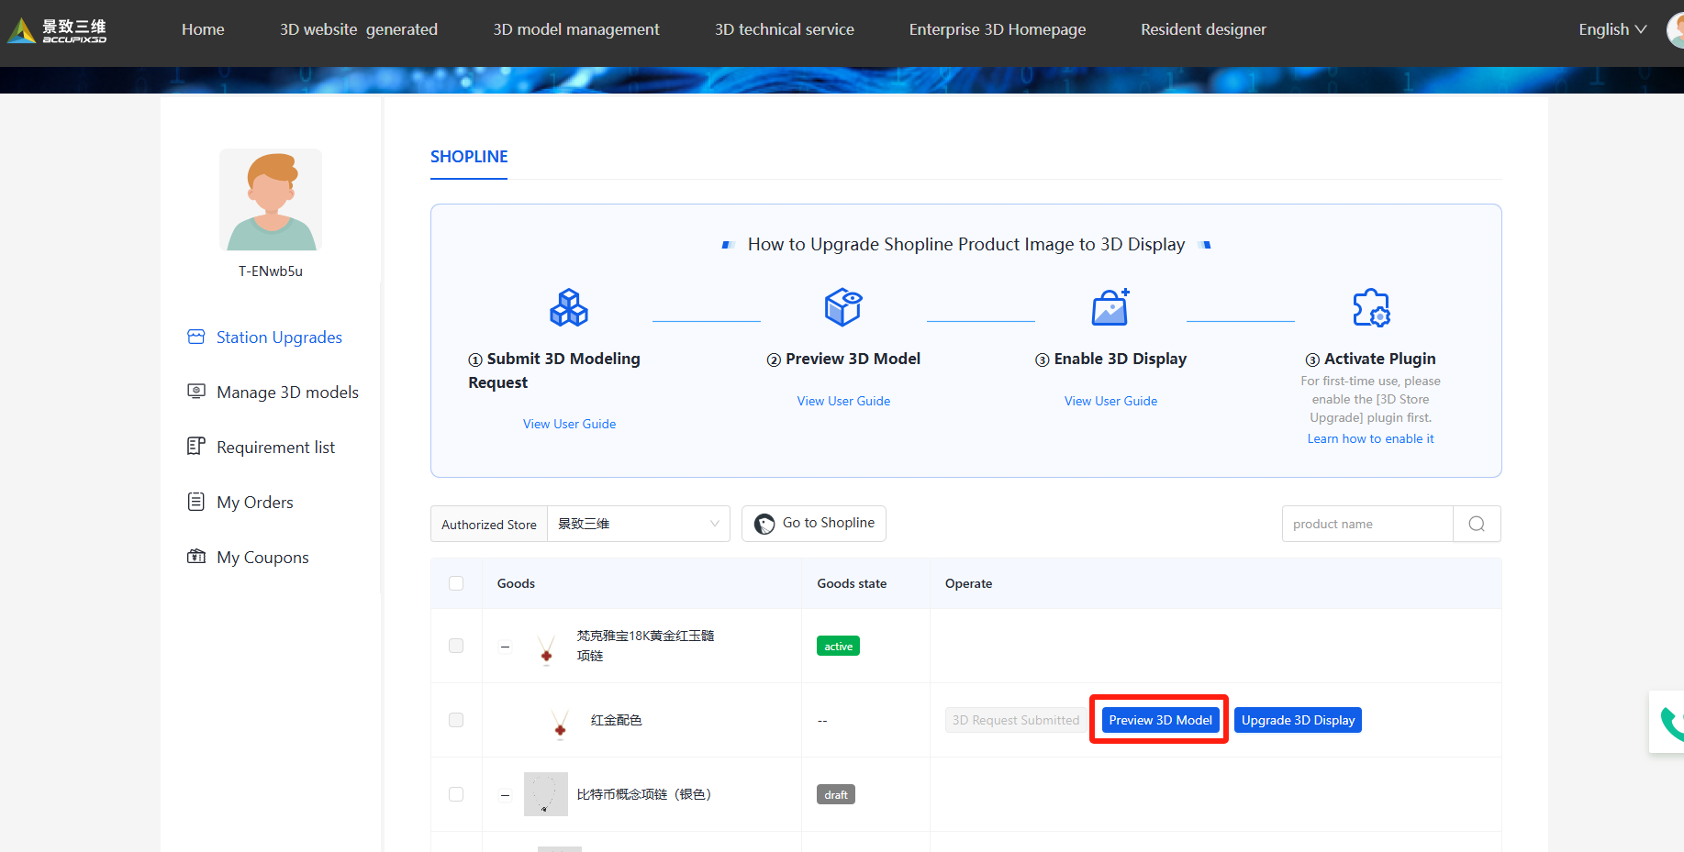Open the 3D website generated menu
The width and height of the screenshot is (1684, 852).
click(359, 29)
